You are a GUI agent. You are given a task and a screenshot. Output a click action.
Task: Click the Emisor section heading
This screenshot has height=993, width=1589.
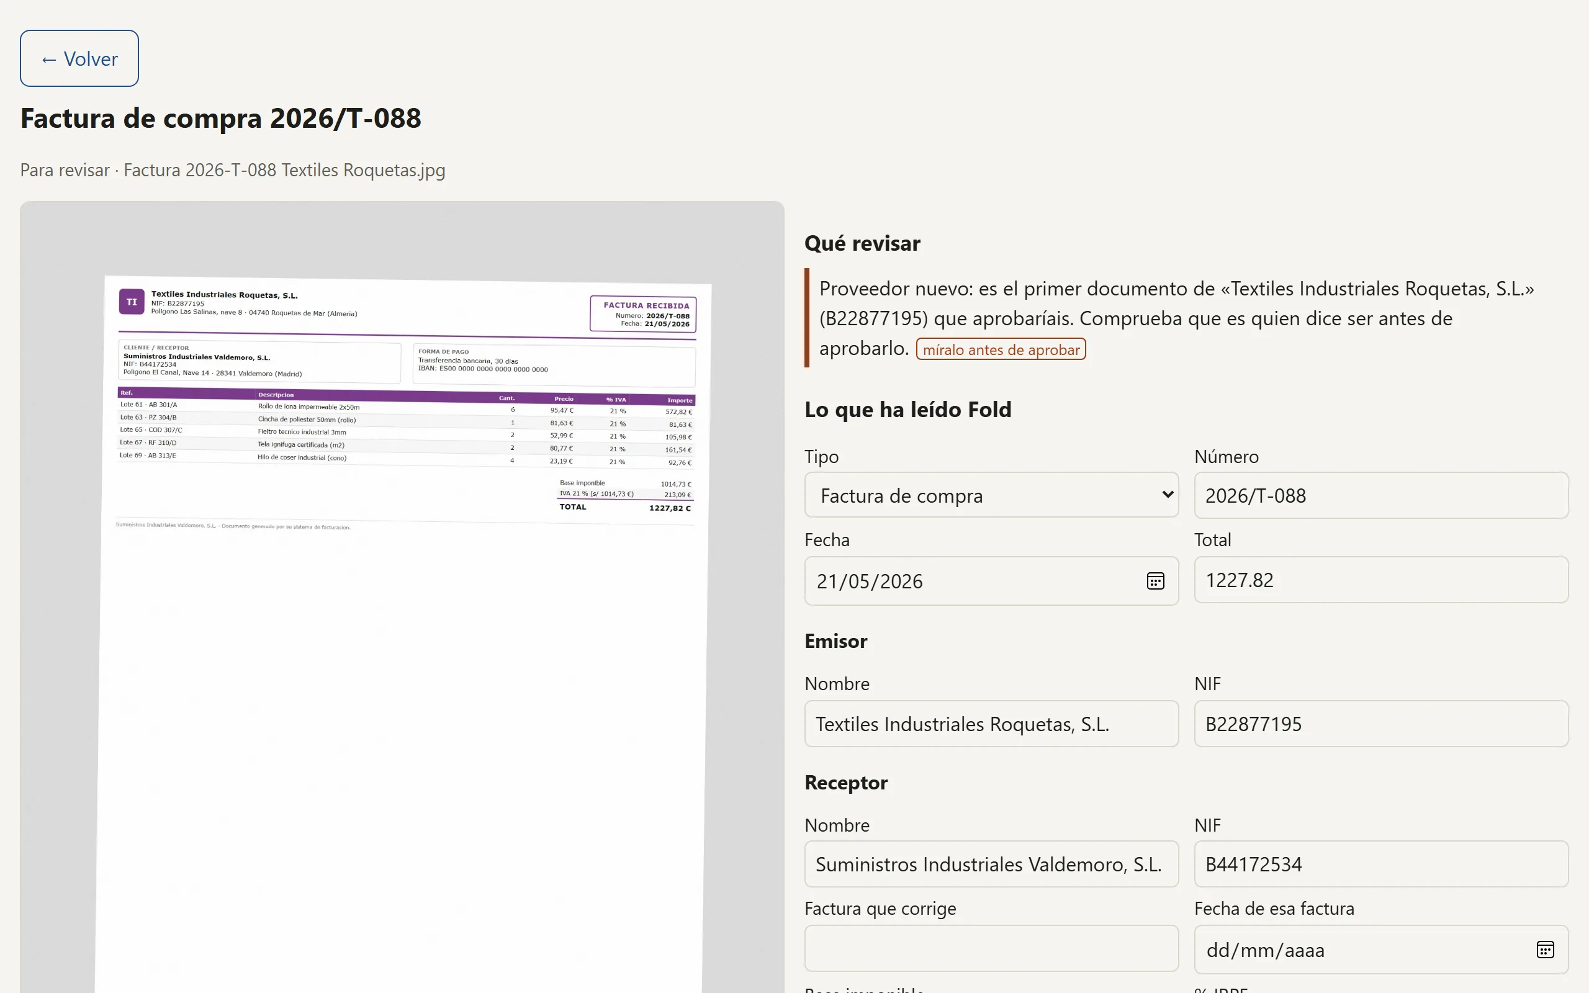pos(836,641)
